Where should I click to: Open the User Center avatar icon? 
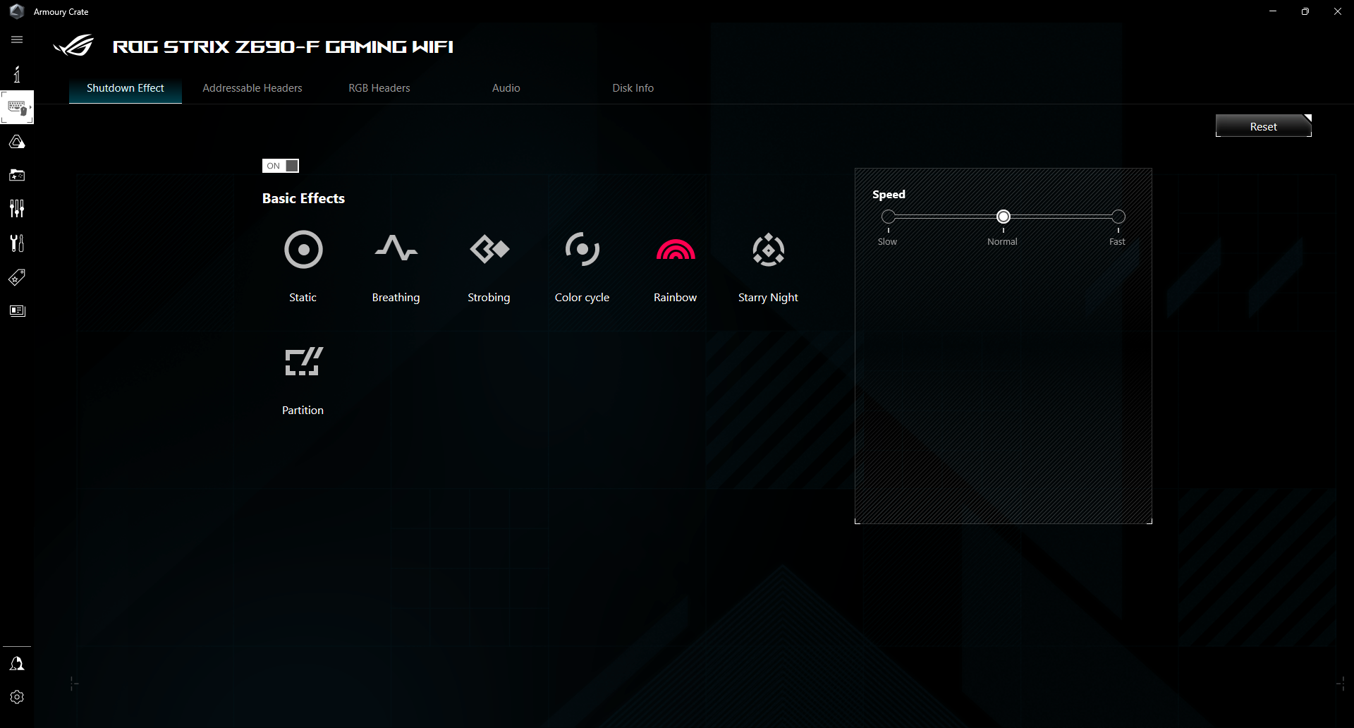click(x=17, y=663)
